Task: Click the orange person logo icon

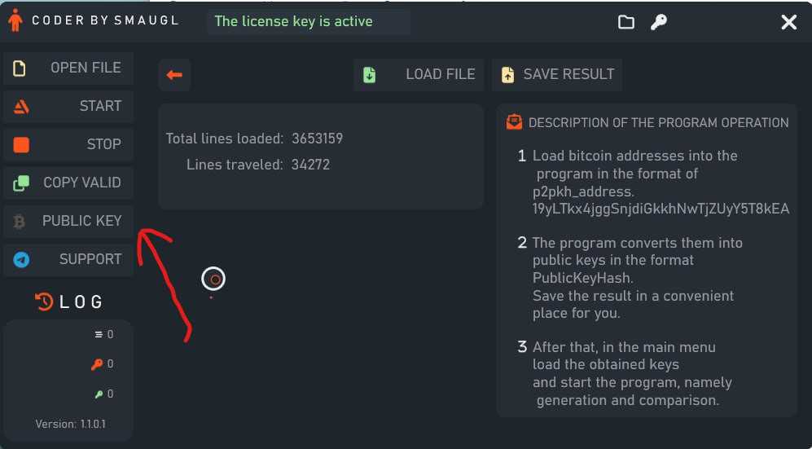Action: [x=15, y=20]
